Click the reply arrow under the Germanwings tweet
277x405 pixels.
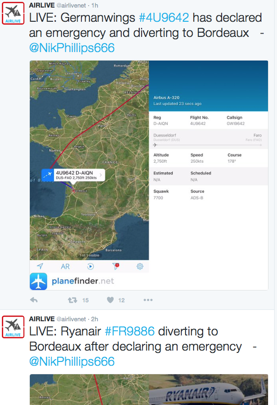[34, 300]
